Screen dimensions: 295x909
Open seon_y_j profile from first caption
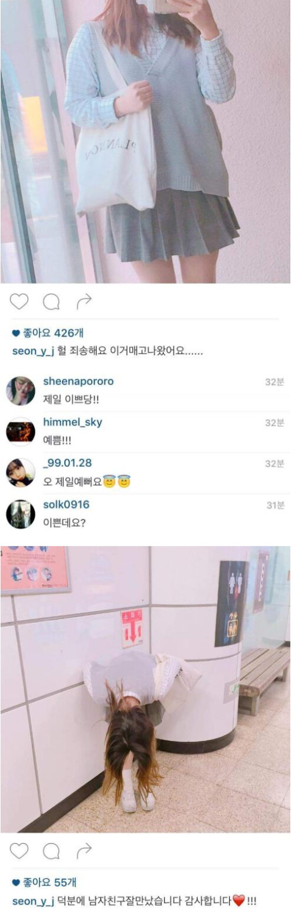(x=33, y=351)
